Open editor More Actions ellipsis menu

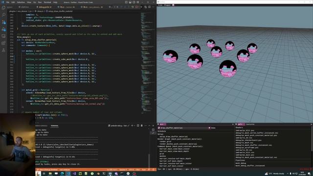(x=153, y=7)
